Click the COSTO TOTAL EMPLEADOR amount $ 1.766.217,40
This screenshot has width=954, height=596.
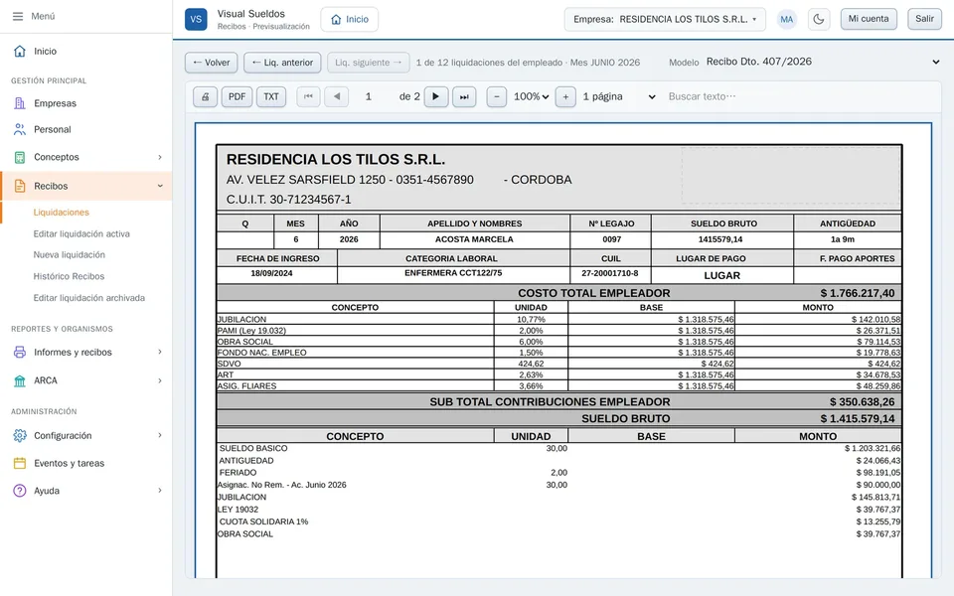click(858, 293)
